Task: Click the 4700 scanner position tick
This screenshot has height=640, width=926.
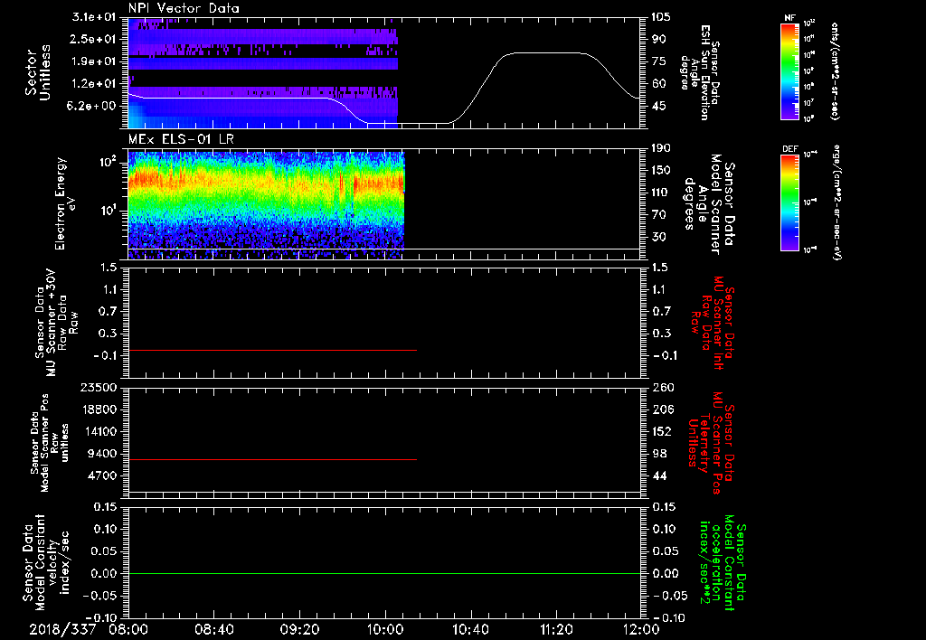Action: pyautogui.click(x=103, y=475)
